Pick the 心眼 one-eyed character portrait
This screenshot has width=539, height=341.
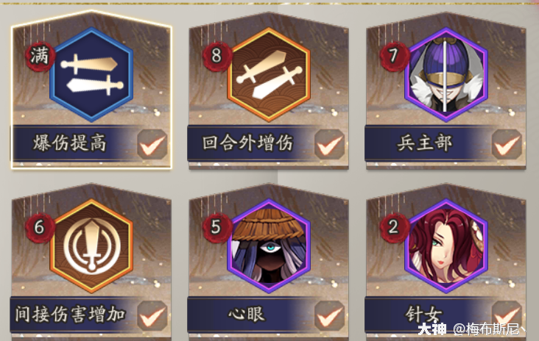click(x=269, y=246)
